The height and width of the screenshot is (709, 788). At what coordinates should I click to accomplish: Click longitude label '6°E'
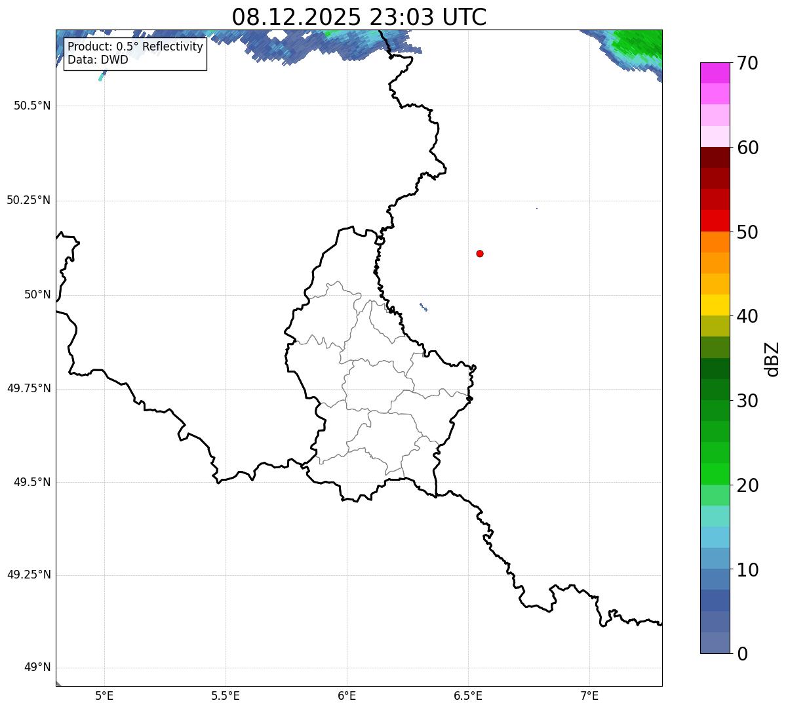347,695
